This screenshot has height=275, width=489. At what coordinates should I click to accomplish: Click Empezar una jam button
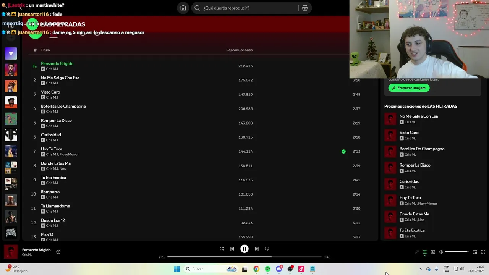tap(409, 88)
